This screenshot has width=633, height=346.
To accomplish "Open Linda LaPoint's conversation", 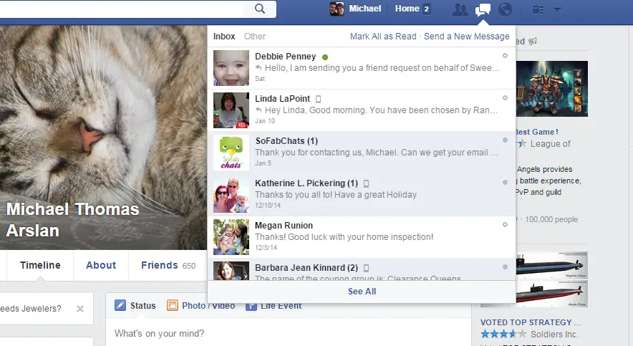I will pos(362,110).
